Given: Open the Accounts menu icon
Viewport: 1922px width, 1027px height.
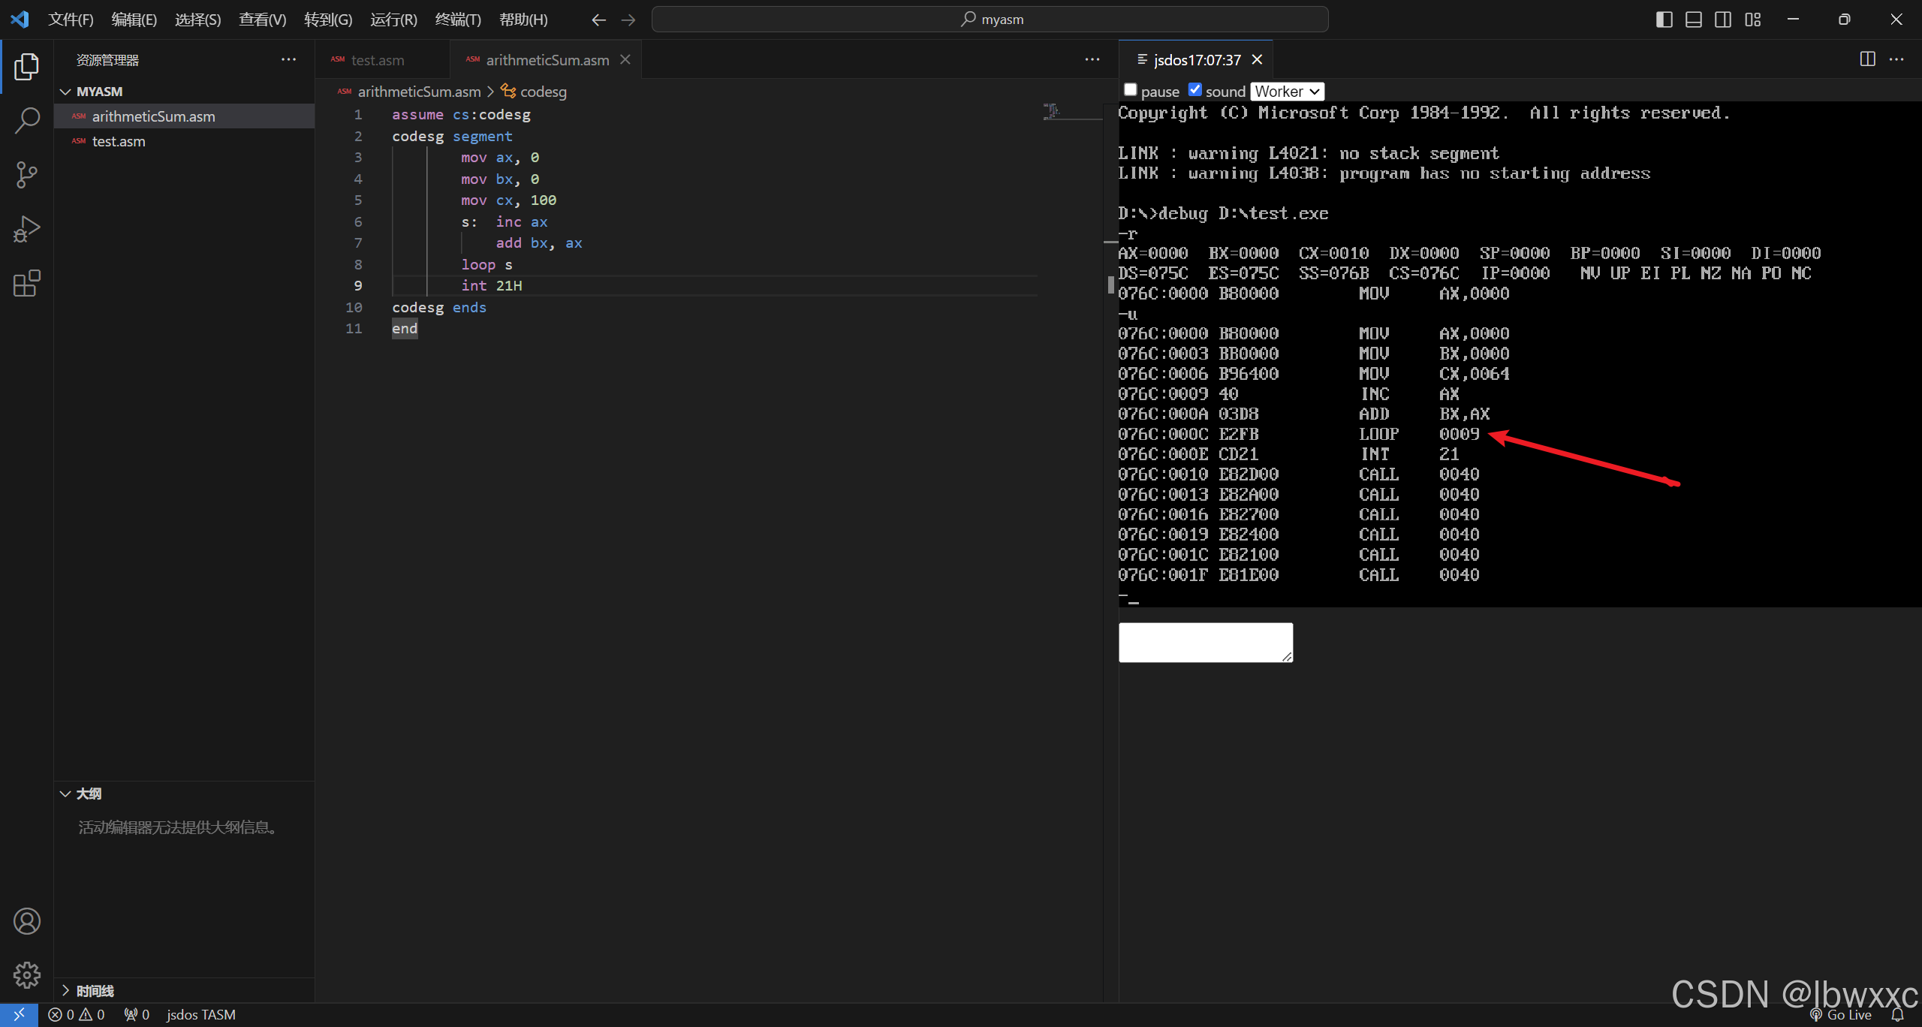Looking at the screenshot, I should tap(27, 921).
